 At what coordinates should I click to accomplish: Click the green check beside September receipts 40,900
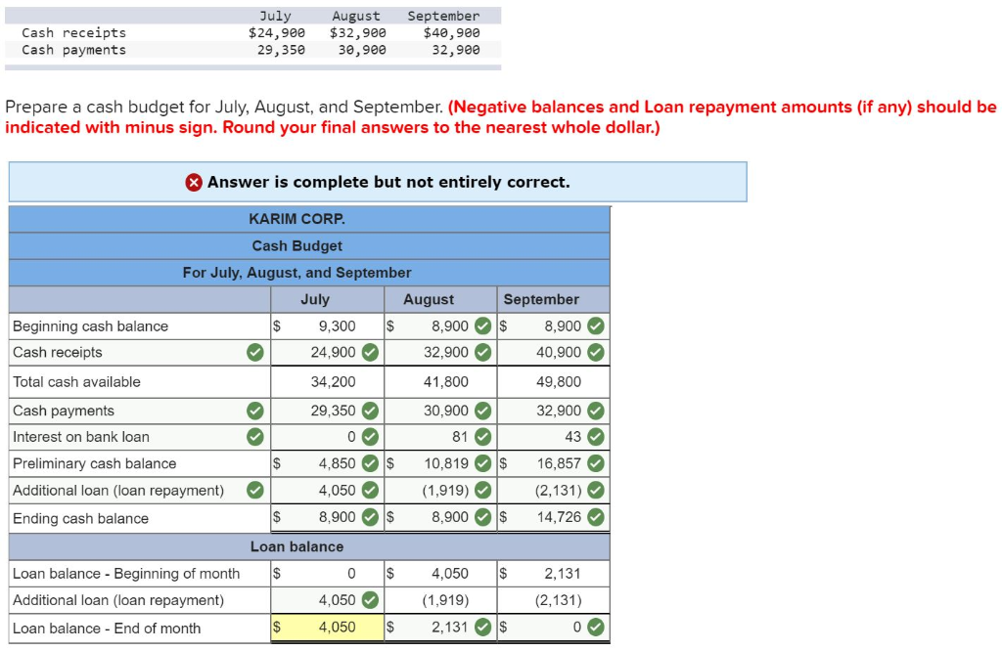(596, 352)
